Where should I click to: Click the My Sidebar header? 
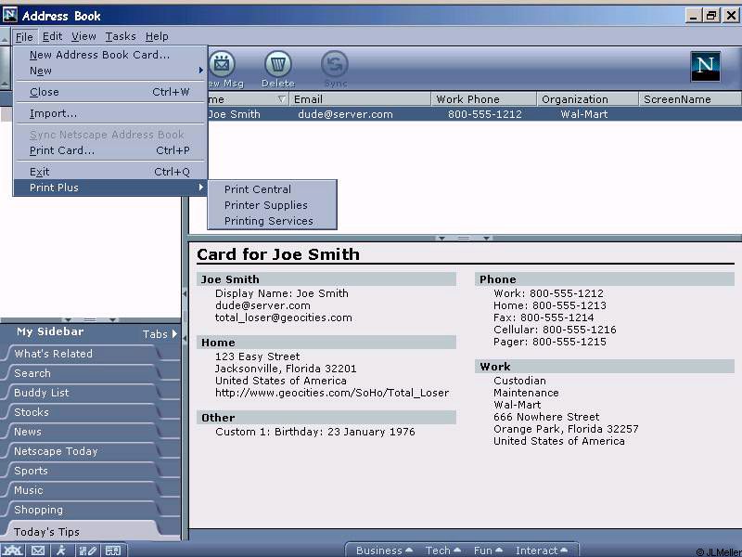[50, 331]
